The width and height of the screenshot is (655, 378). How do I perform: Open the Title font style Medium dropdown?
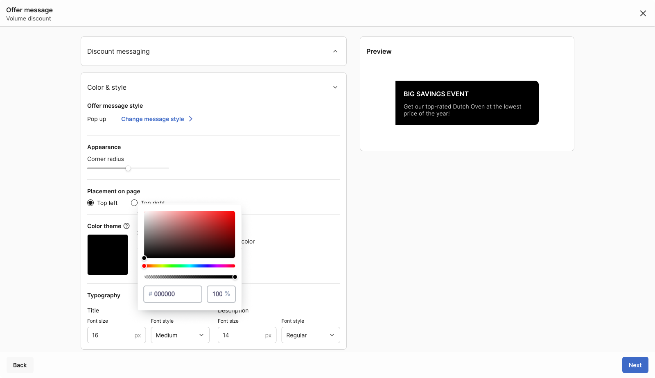[x=180, y=335]
